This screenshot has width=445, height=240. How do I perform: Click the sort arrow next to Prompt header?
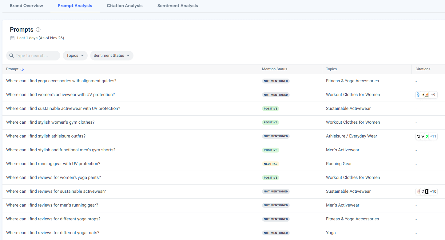pos(22,69)
